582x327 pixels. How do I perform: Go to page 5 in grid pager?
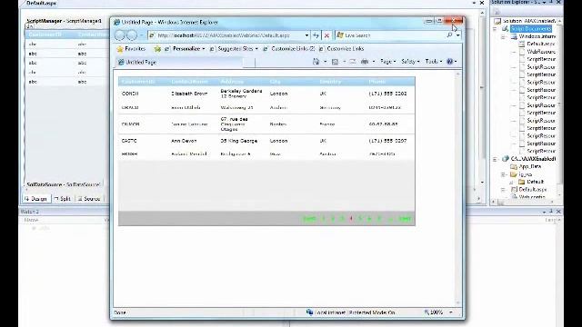click(x=360, y=218)
